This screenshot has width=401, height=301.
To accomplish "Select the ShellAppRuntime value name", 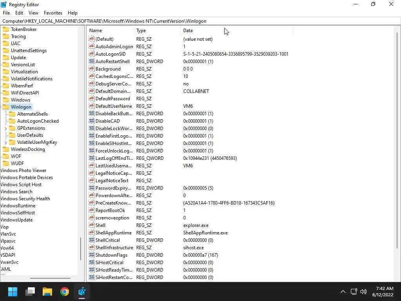I will click(114, 233).
